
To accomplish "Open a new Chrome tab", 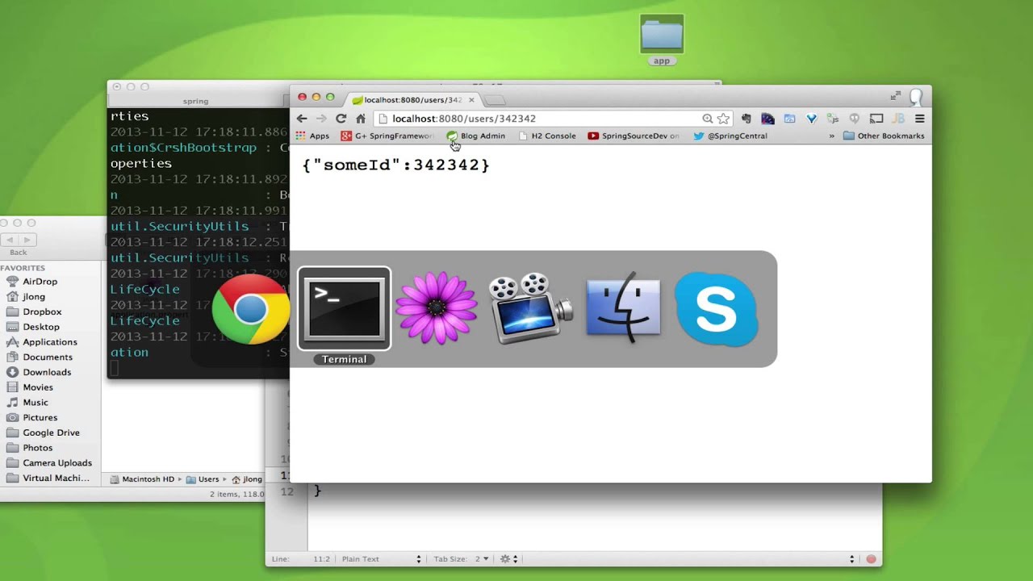I will tap(495, 100).
